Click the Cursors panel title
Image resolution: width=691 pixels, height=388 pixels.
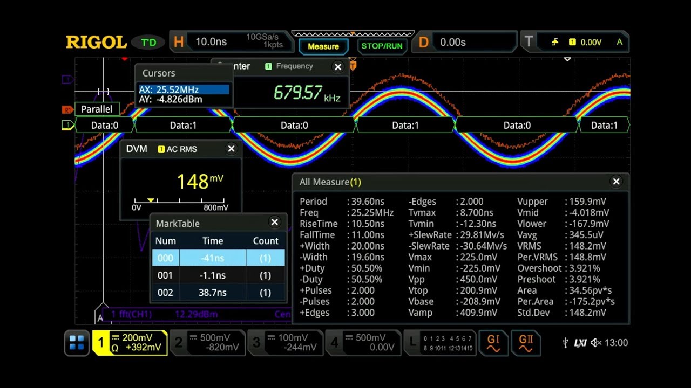[x=159, y=73]
